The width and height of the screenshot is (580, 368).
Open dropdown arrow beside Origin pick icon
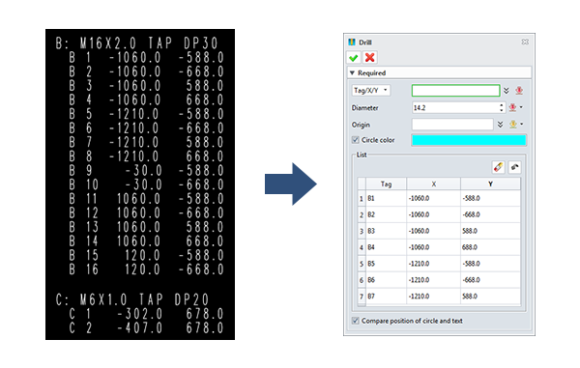pos(522,125)
